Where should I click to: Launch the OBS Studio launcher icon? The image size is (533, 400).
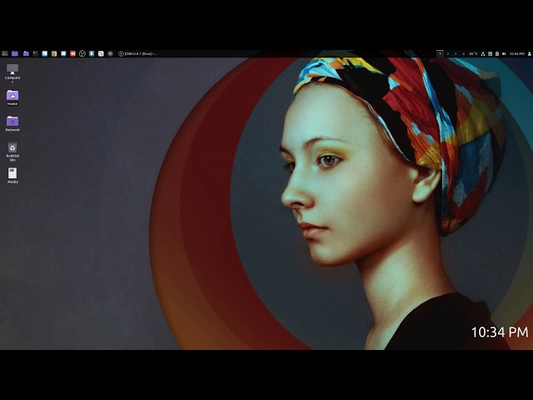tap(82, 53)
